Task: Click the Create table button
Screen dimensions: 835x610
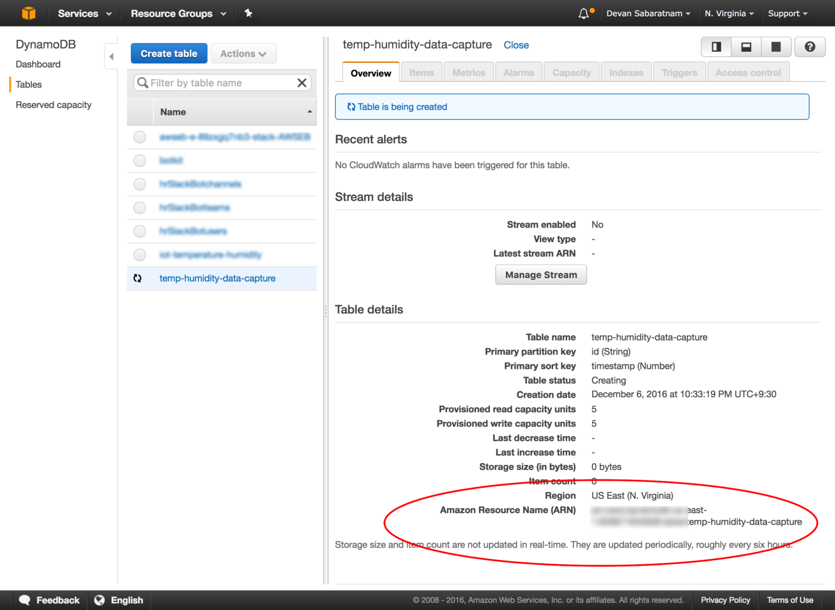Action: [169, 53]
